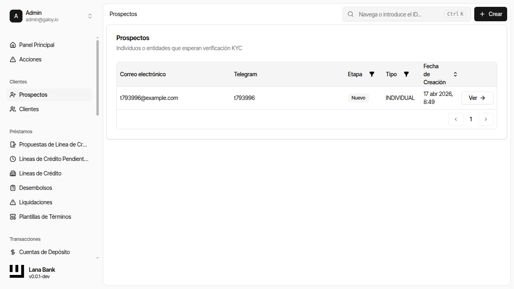Open the Tipo column filter

(406, 74)
